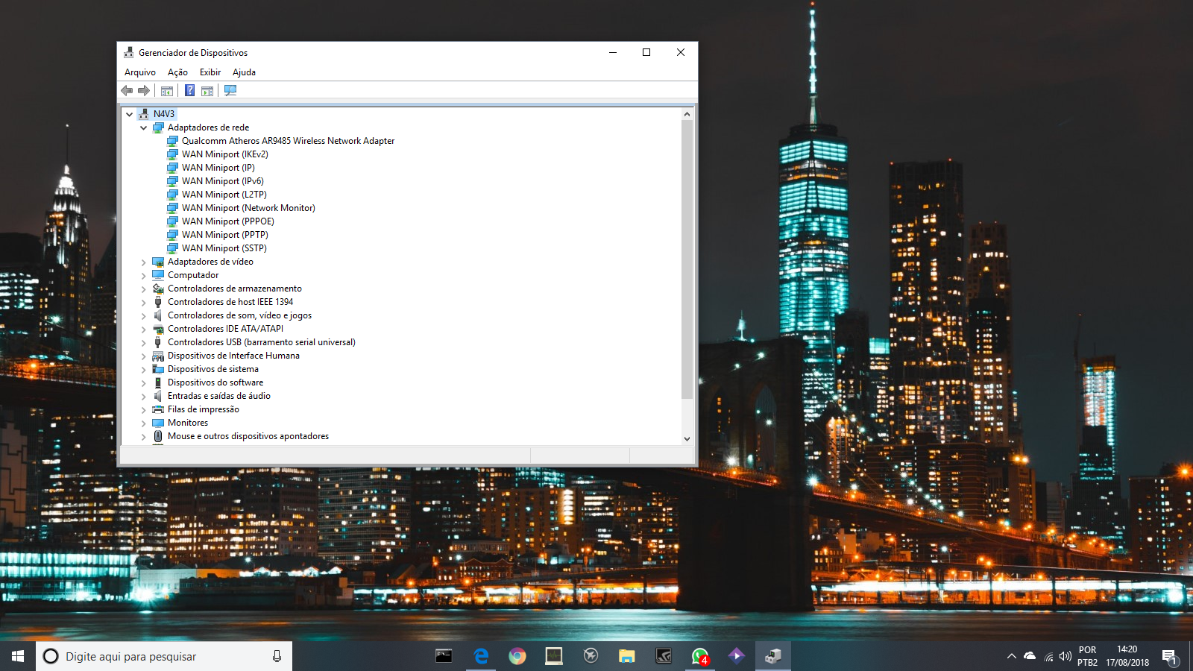Click the action pane toolbar icon
This screenshot has width=1193, height=671.
[207, 90]
